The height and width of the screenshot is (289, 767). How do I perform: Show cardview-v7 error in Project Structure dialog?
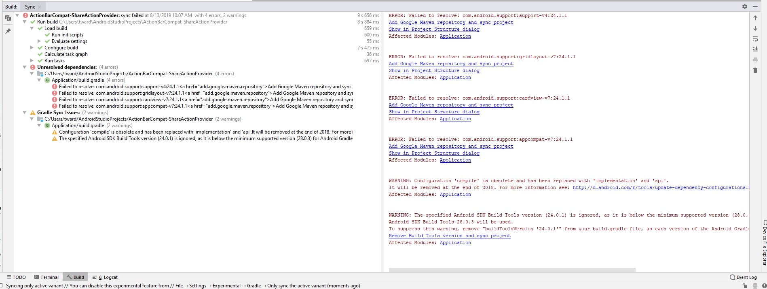click(434, 112)
